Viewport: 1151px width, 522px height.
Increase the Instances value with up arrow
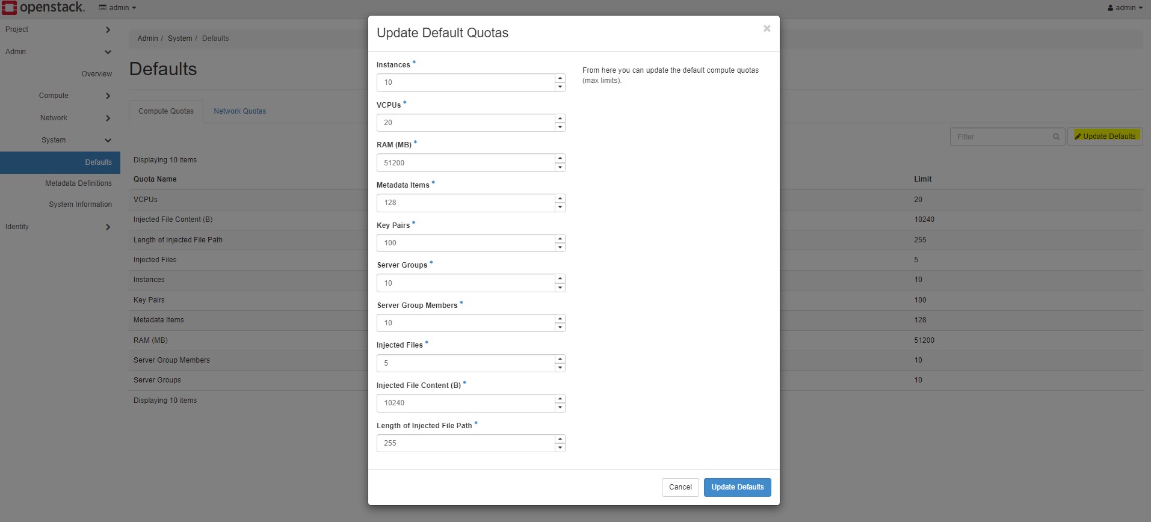pyautogui.click(x=560, y=78)
